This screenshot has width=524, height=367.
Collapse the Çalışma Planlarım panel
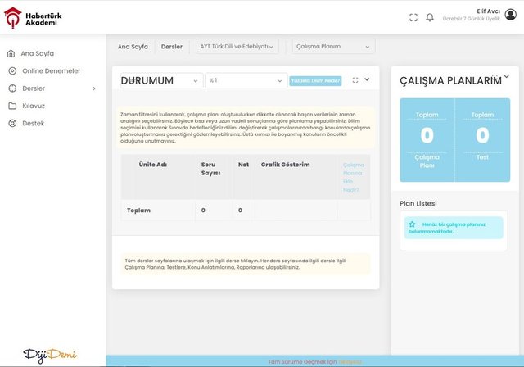tap(506, 77)
